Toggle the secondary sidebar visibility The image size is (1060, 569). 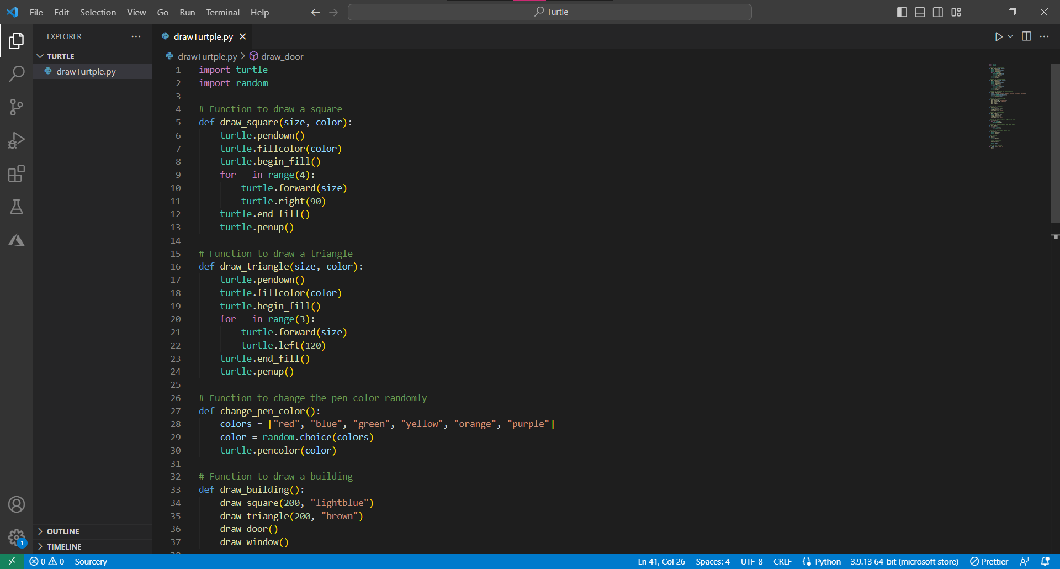point(938,12)
